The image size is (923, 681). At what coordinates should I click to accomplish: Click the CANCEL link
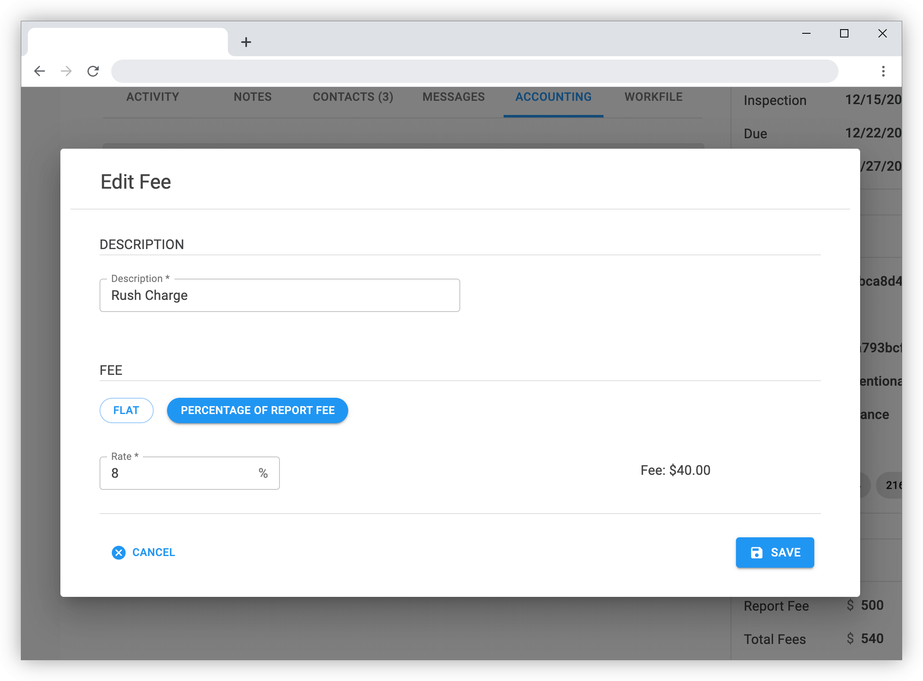click(x=154, y=552)
